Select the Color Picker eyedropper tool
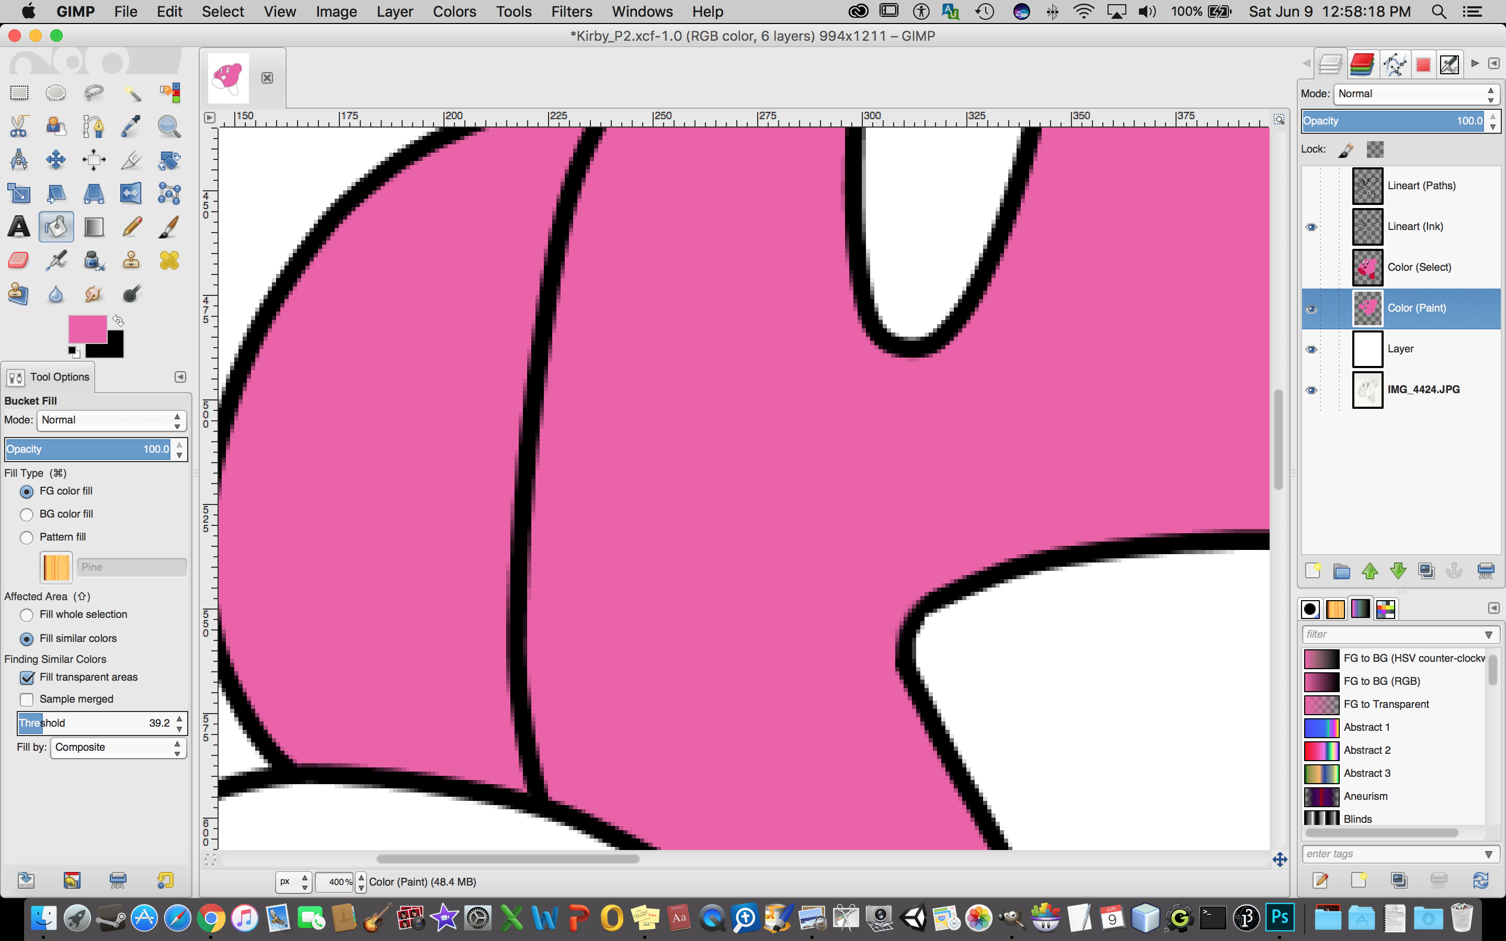The image size is (1506, 941). (131, 127)
